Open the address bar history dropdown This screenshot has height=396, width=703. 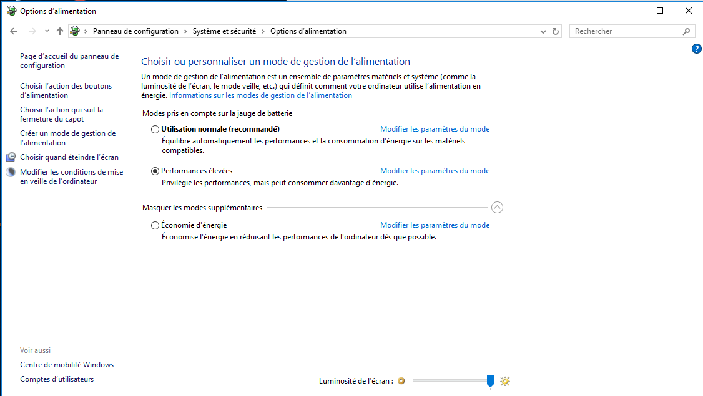(x=543, y=31)
